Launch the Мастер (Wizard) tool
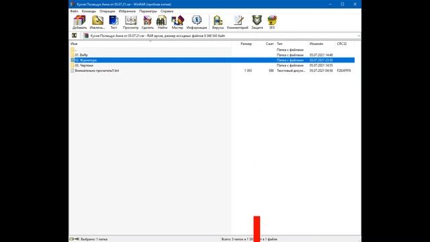 (177, 22)
